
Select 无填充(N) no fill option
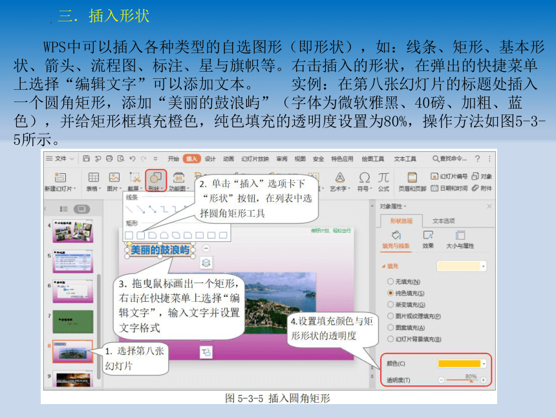tap(404, 281)
